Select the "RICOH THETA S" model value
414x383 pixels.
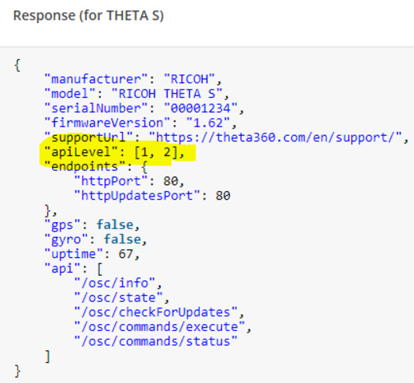(167, 94)
